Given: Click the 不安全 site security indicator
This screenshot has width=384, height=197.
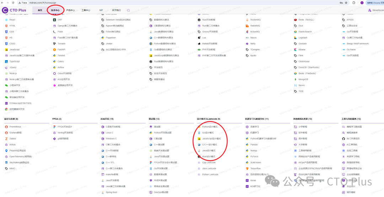Looking at the screenshot, I should click(x=22, y=3).
